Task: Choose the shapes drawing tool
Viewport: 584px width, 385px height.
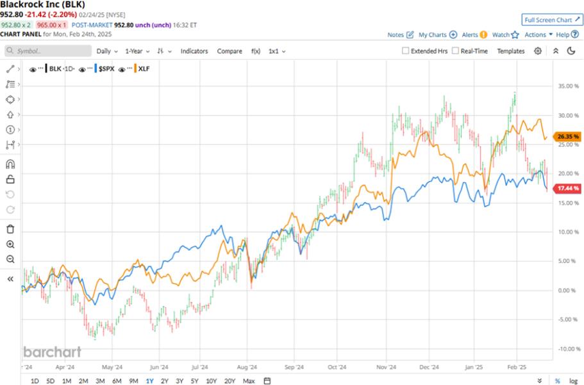Action: [10, 99]
